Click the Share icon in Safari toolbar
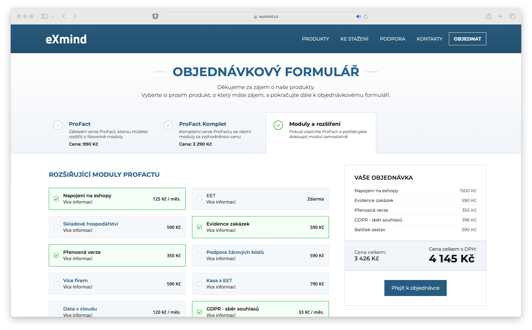 (489, 16)
